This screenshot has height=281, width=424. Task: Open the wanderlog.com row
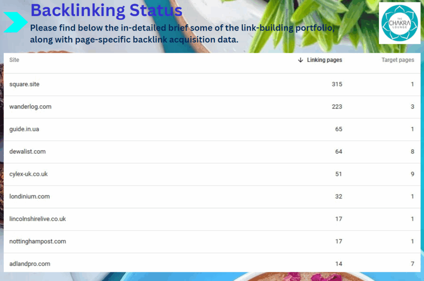tap(212, 107)
